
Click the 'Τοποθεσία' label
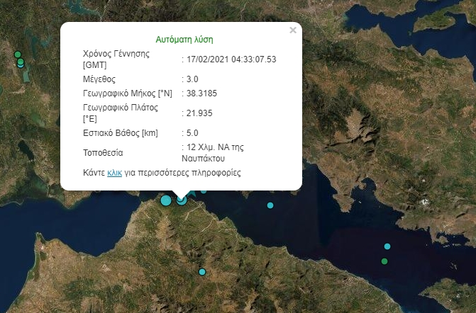click(x=103, y=153)
